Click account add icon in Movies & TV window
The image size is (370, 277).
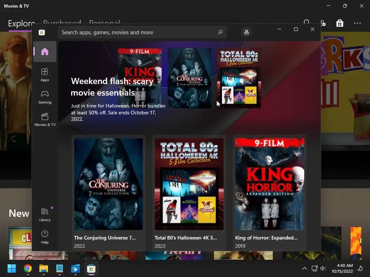point(323,23)
